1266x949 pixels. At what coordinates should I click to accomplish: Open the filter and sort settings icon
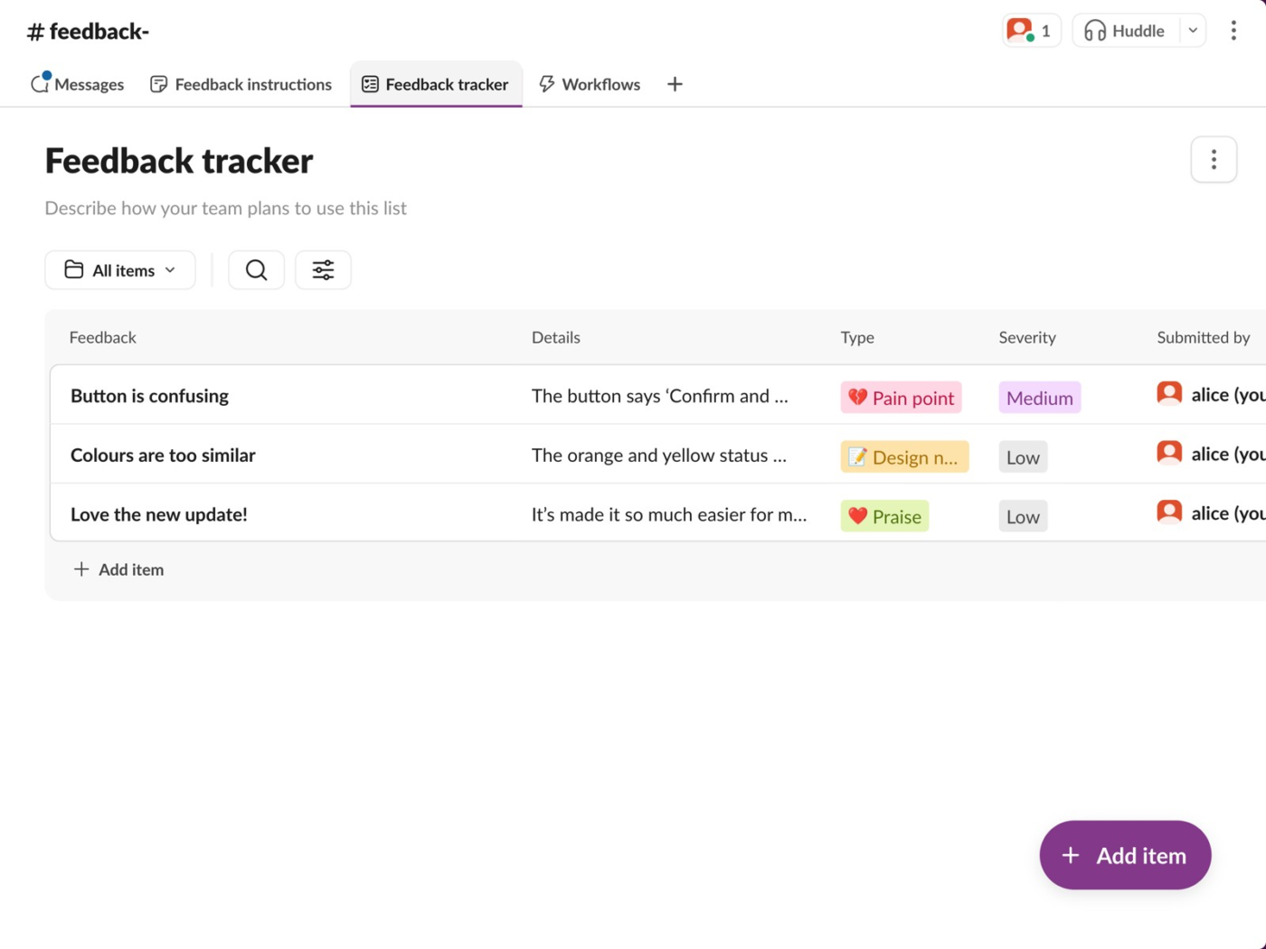(323, 270)
